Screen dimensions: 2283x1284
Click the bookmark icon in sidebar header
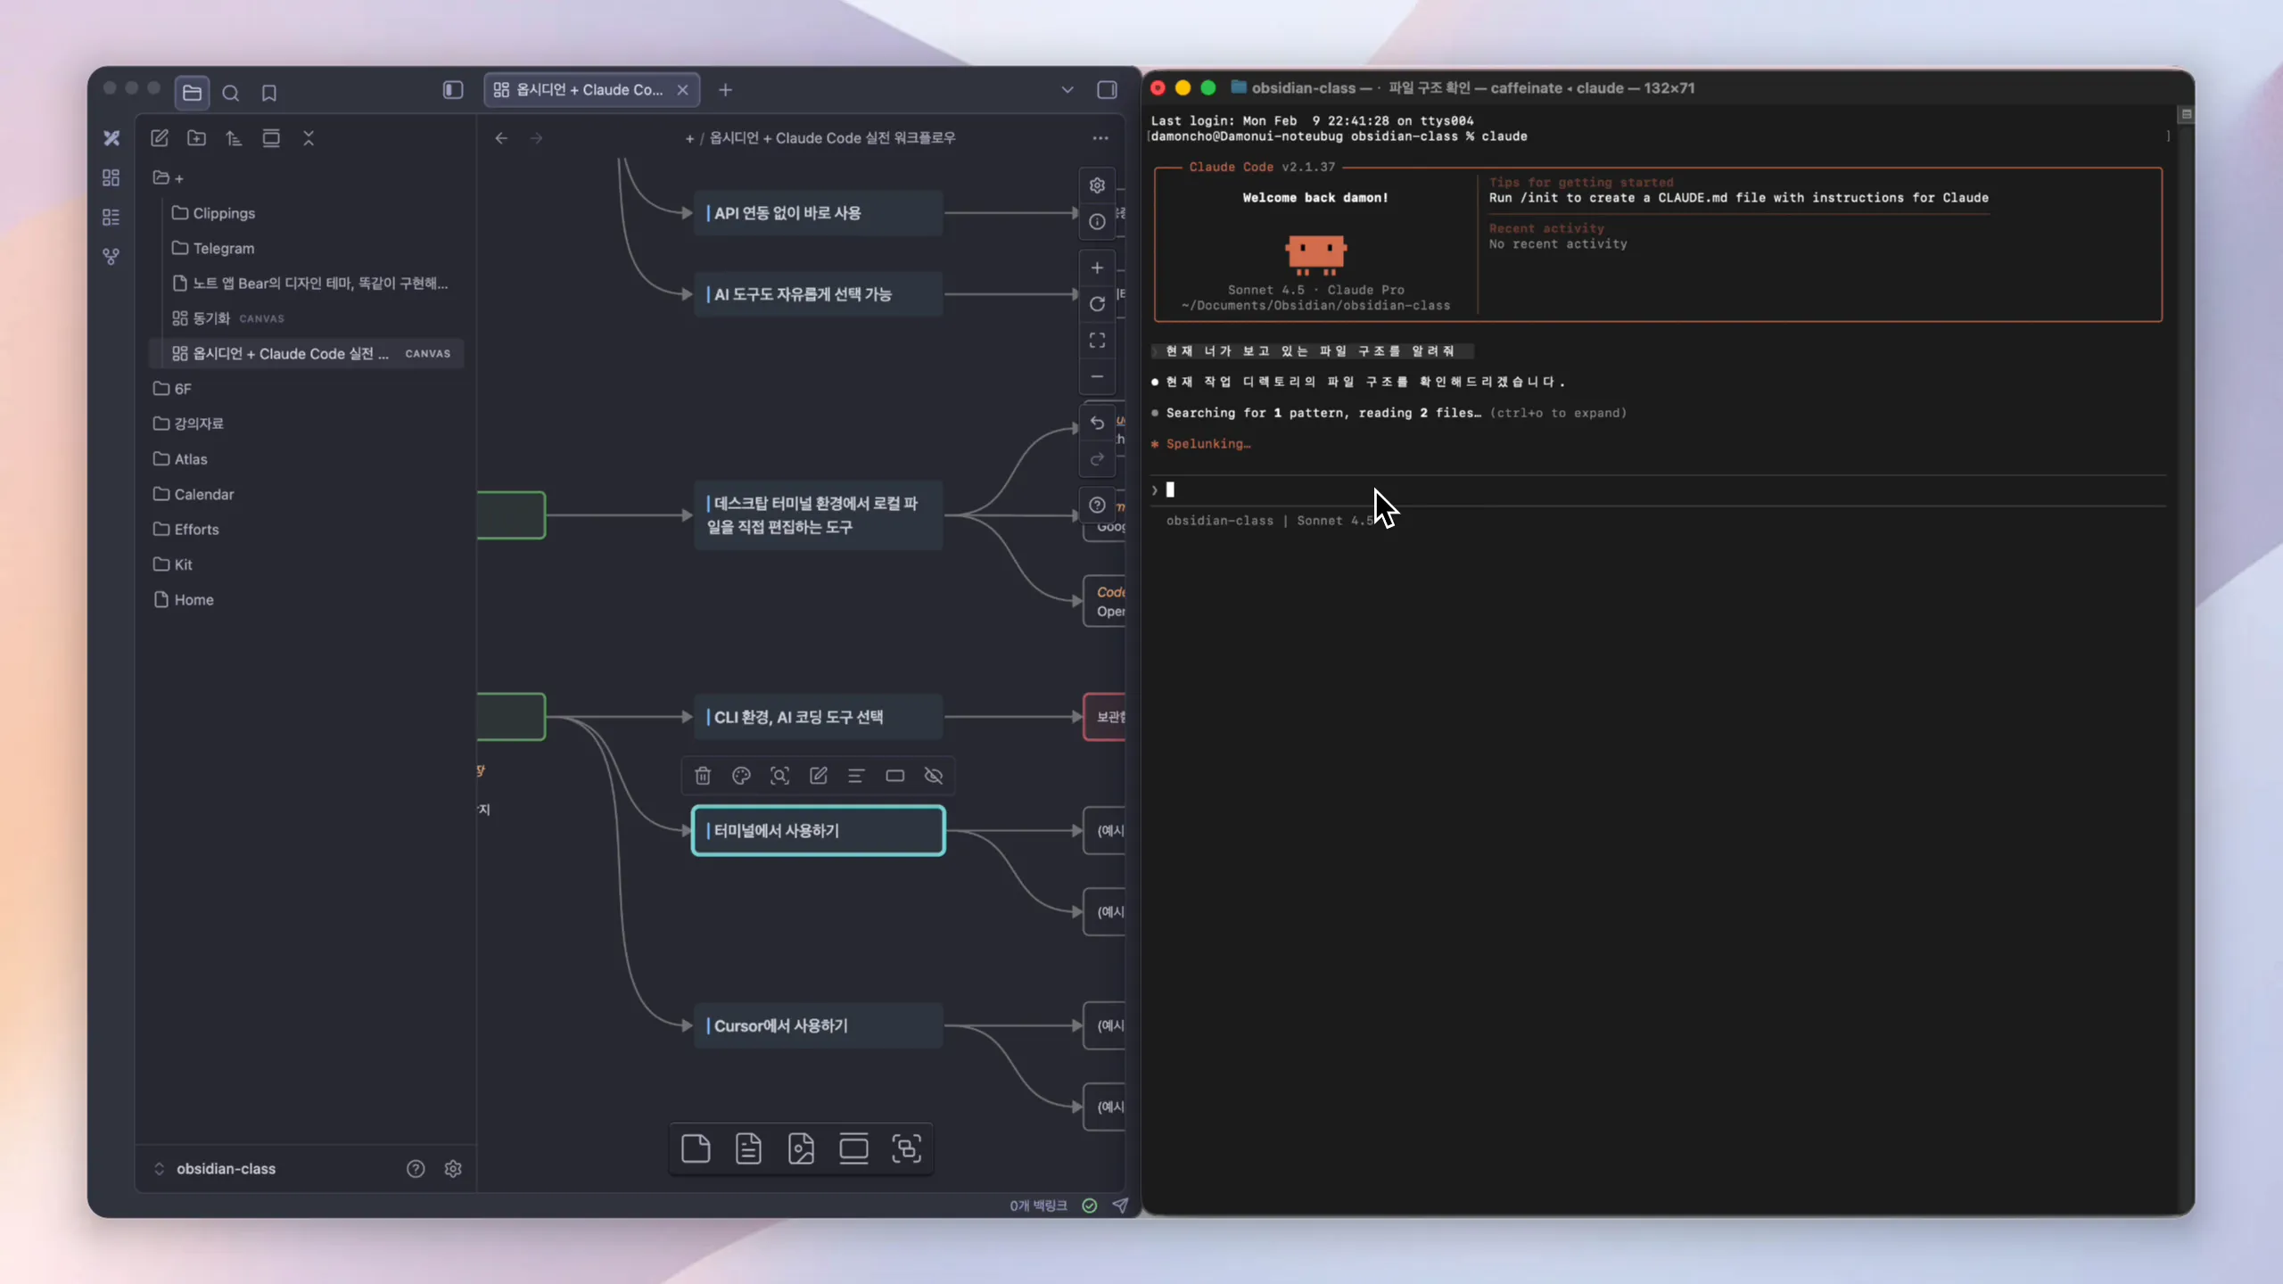pos(268,93)
